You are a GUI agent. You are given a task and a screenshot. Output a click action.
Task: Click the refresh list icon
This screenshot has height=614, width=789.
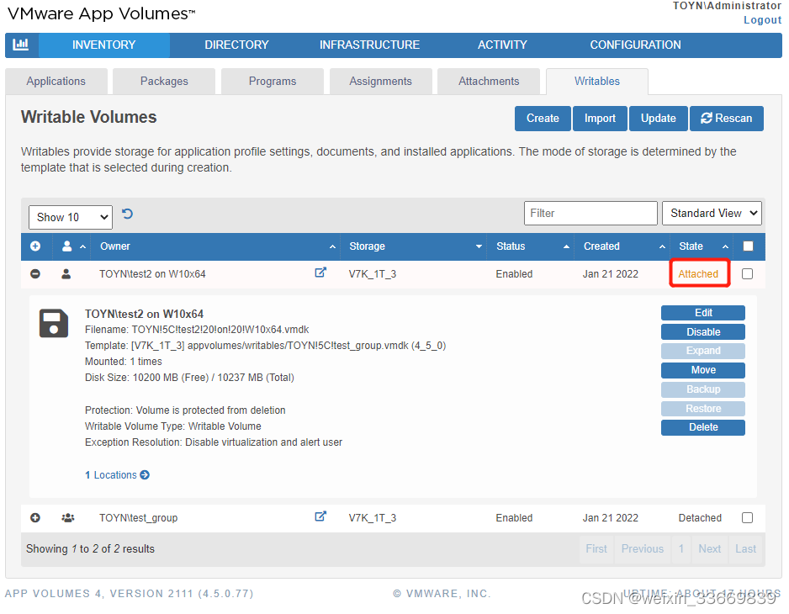(127, 214)
